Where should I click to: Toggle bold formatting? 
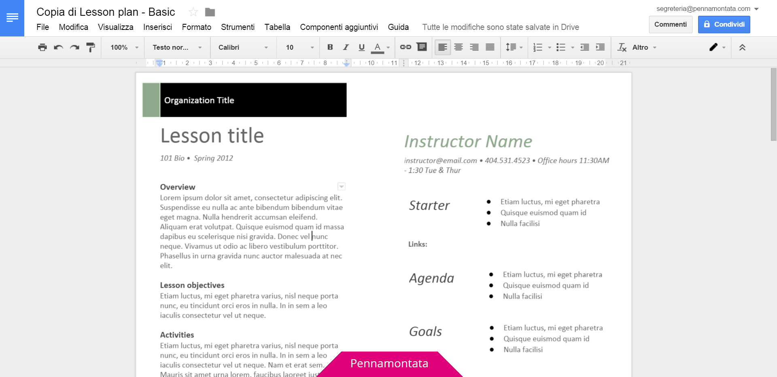pos(330,47)
